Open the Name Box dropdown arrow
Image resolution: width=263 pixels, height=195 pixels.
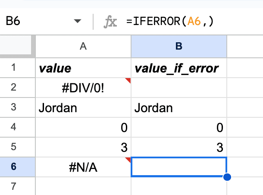(78, 22)
